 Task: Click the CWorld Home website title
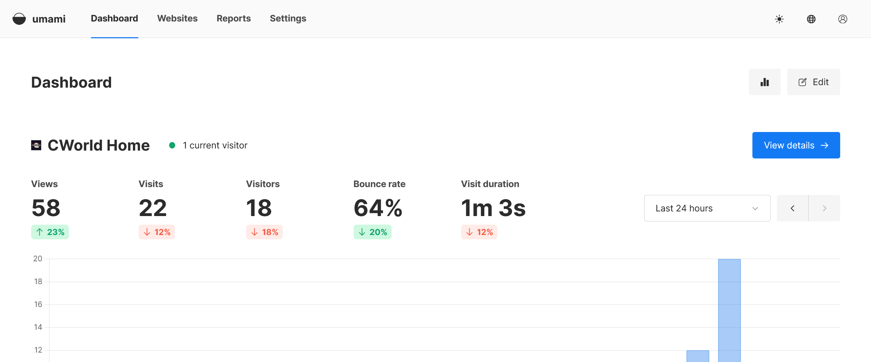[x=99, y=145]
